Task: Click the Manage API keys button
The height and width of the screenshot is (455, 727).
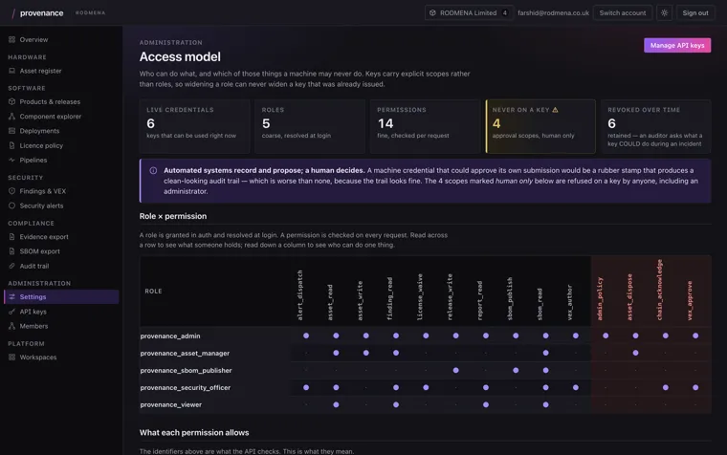Action: click(677, 46)
